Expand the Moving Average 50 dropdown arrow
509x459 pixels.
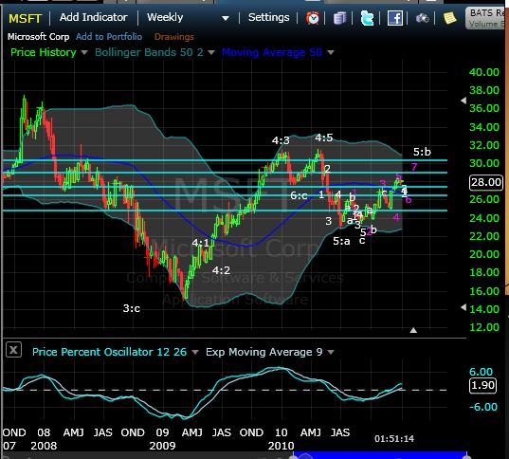coord(331,52)
